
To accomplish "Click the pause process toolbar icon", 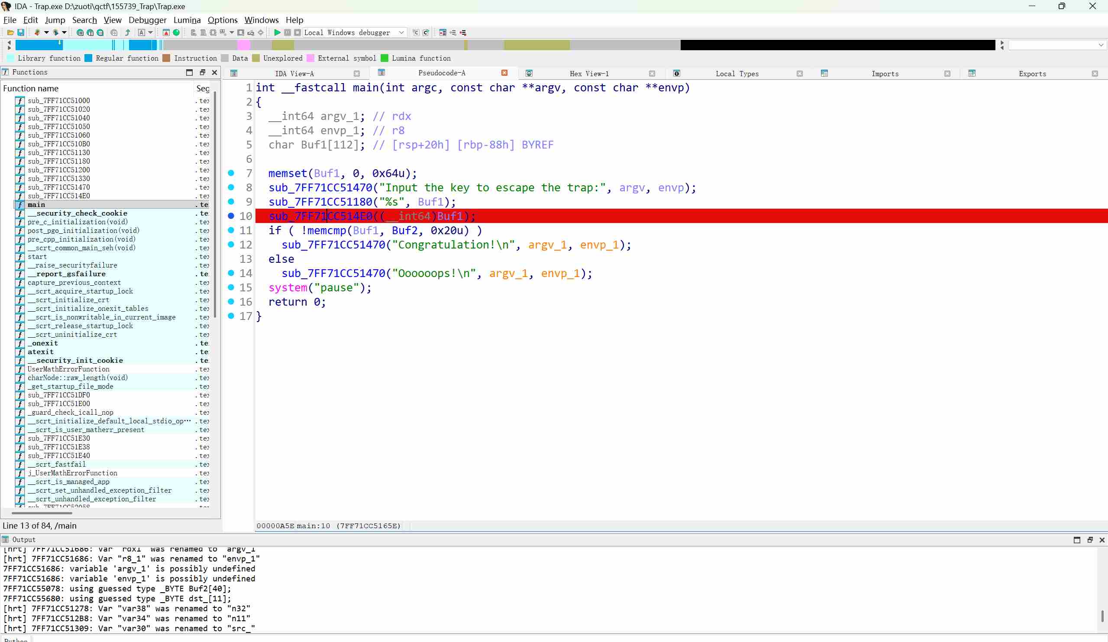I will (287, 32).
